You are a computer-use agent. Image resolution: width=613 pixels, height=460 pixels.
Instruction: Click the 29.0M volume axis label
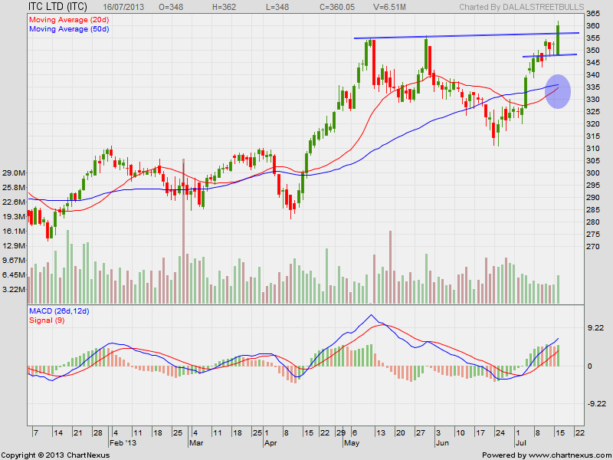(14, 173)
